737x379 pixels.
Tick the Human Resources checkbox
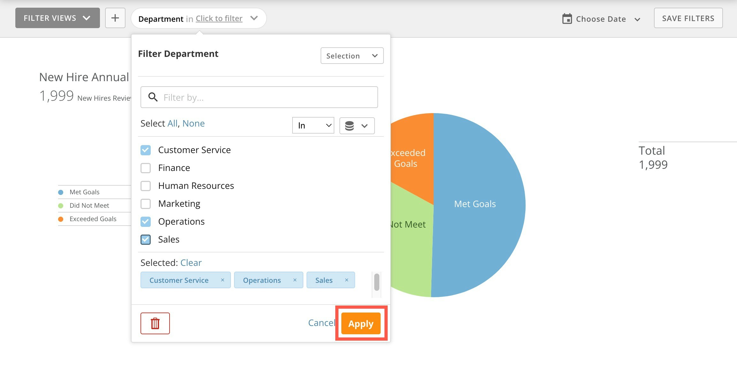[146, 186]
